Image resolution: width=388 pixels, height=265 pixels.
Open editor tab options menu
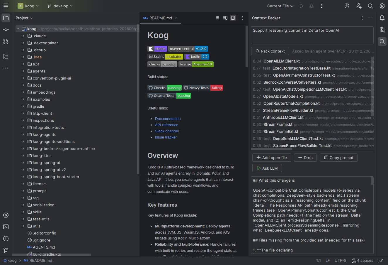tap(243, 18)
